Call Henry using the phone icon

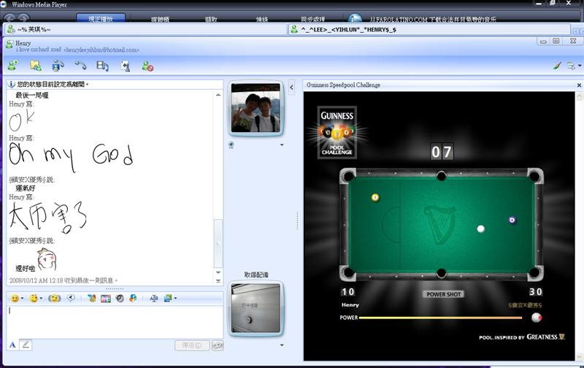point(80,66)
